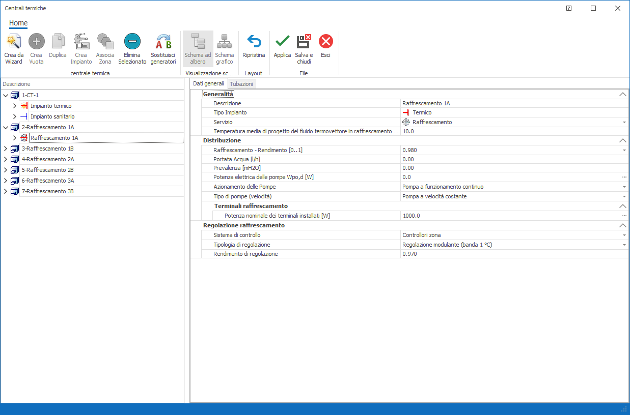Expand the 3-Raffrescamento 1B tree node
Screen dimensions: 630x415
click(6, 149)
